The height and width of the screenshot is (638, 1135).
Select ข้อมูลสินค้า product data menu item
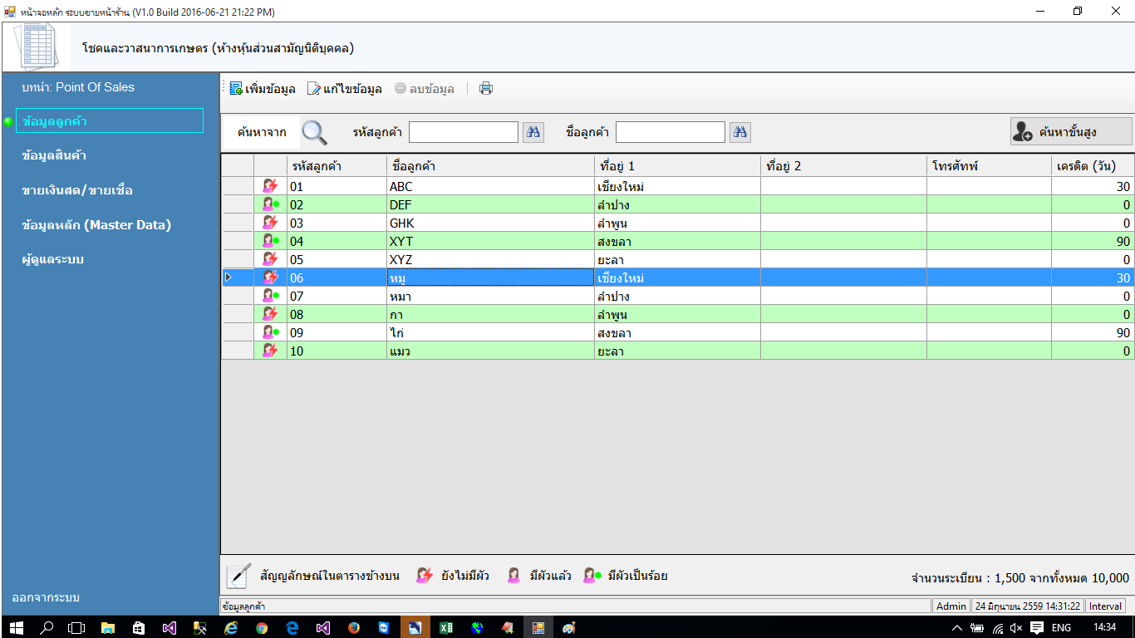coord(55,155)
